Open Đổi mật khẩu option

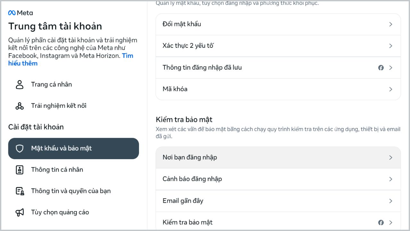click(x=278, y=24)
